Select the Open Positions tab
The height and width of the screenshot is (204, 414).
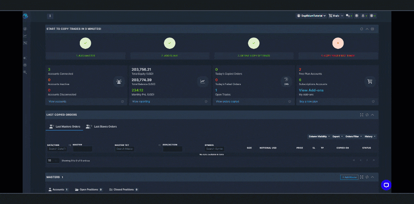(x=88, y=190)
